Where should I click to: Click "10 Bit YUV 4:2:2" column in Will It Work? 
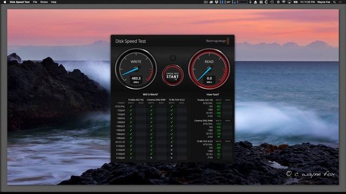click(177, 100)
